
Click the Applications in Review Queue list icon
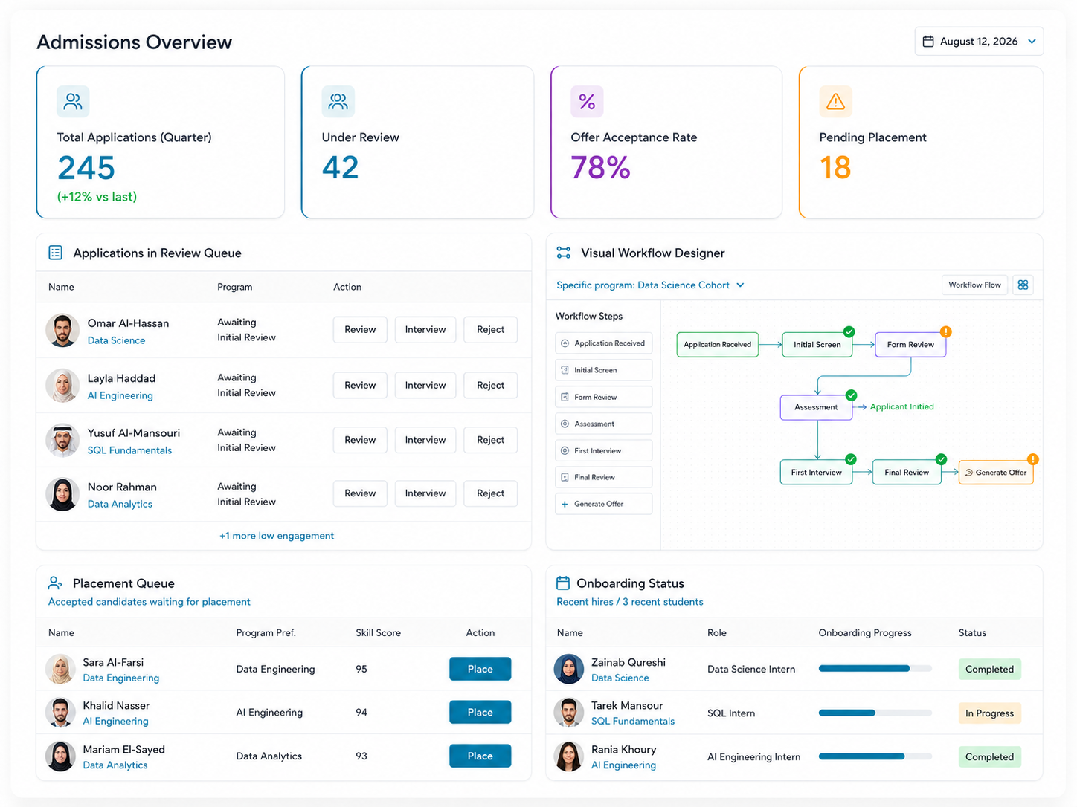55,253
